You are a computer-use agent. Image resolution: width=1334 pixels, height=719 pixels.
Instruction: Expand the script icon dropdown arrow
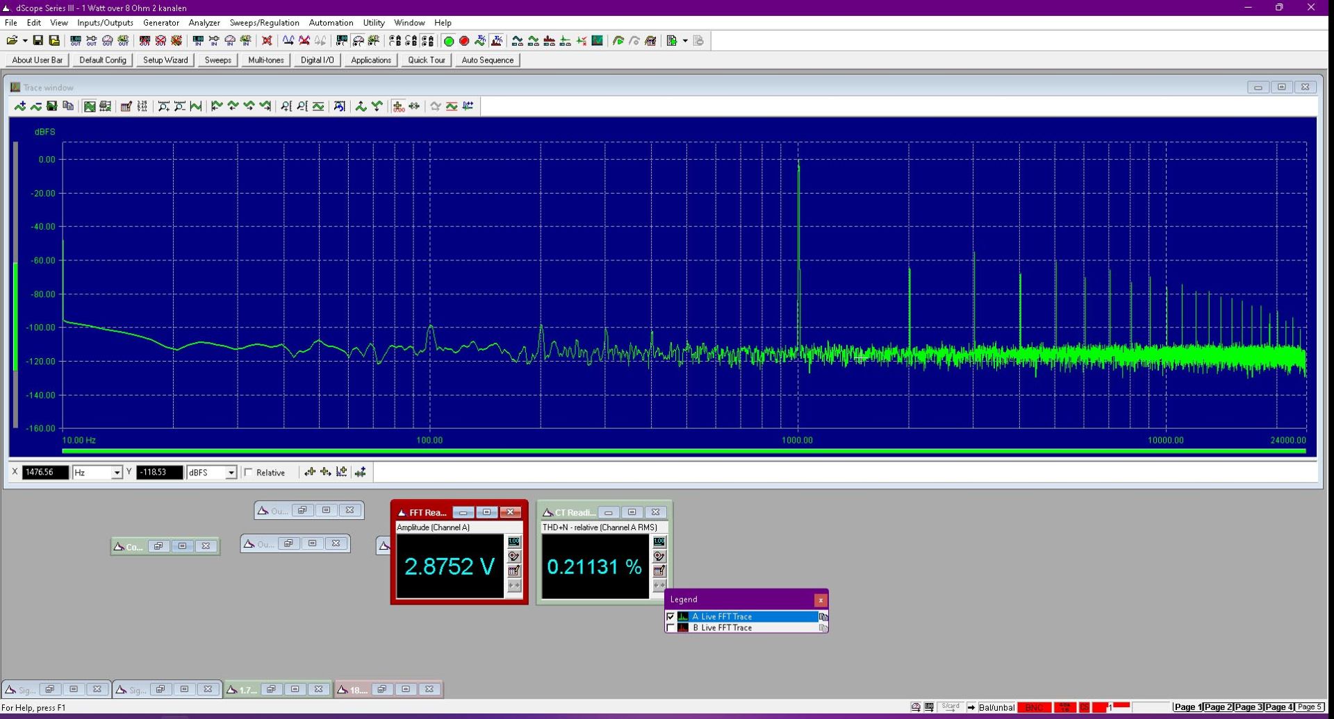click(685, 41)
